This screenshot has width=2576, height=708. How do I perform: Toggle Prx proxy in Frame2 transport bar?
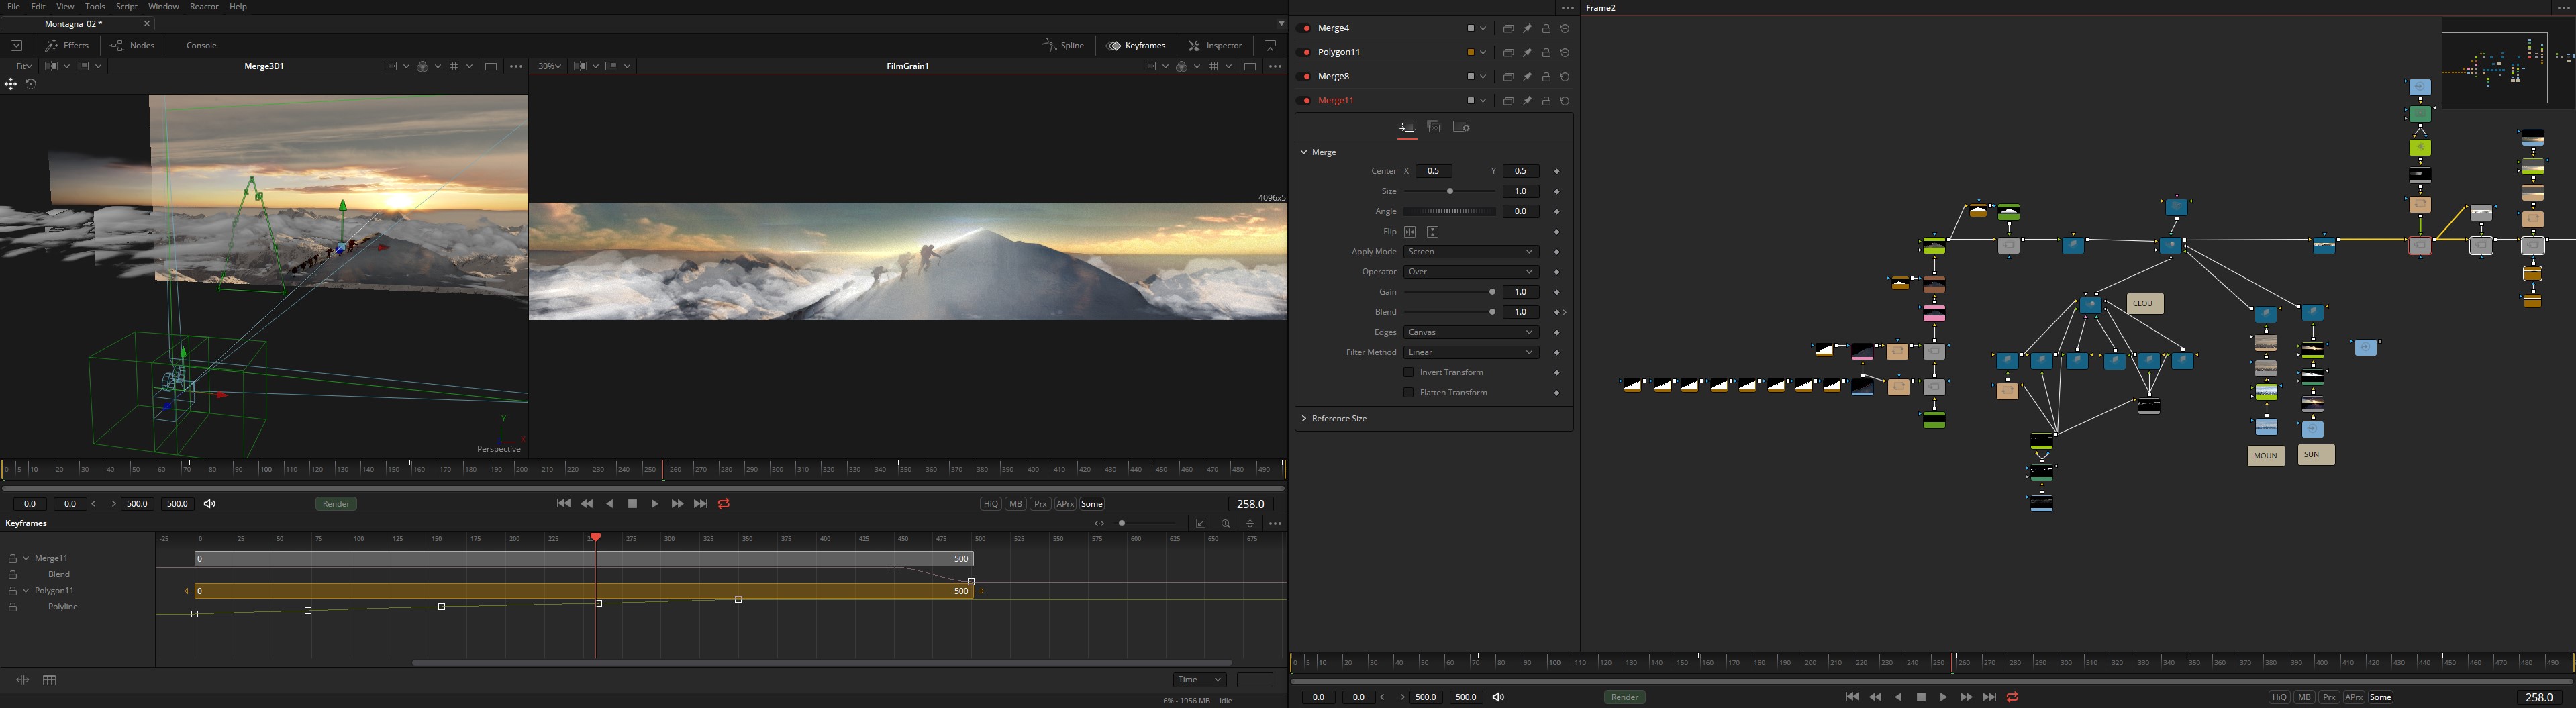tap(2329, 698)
